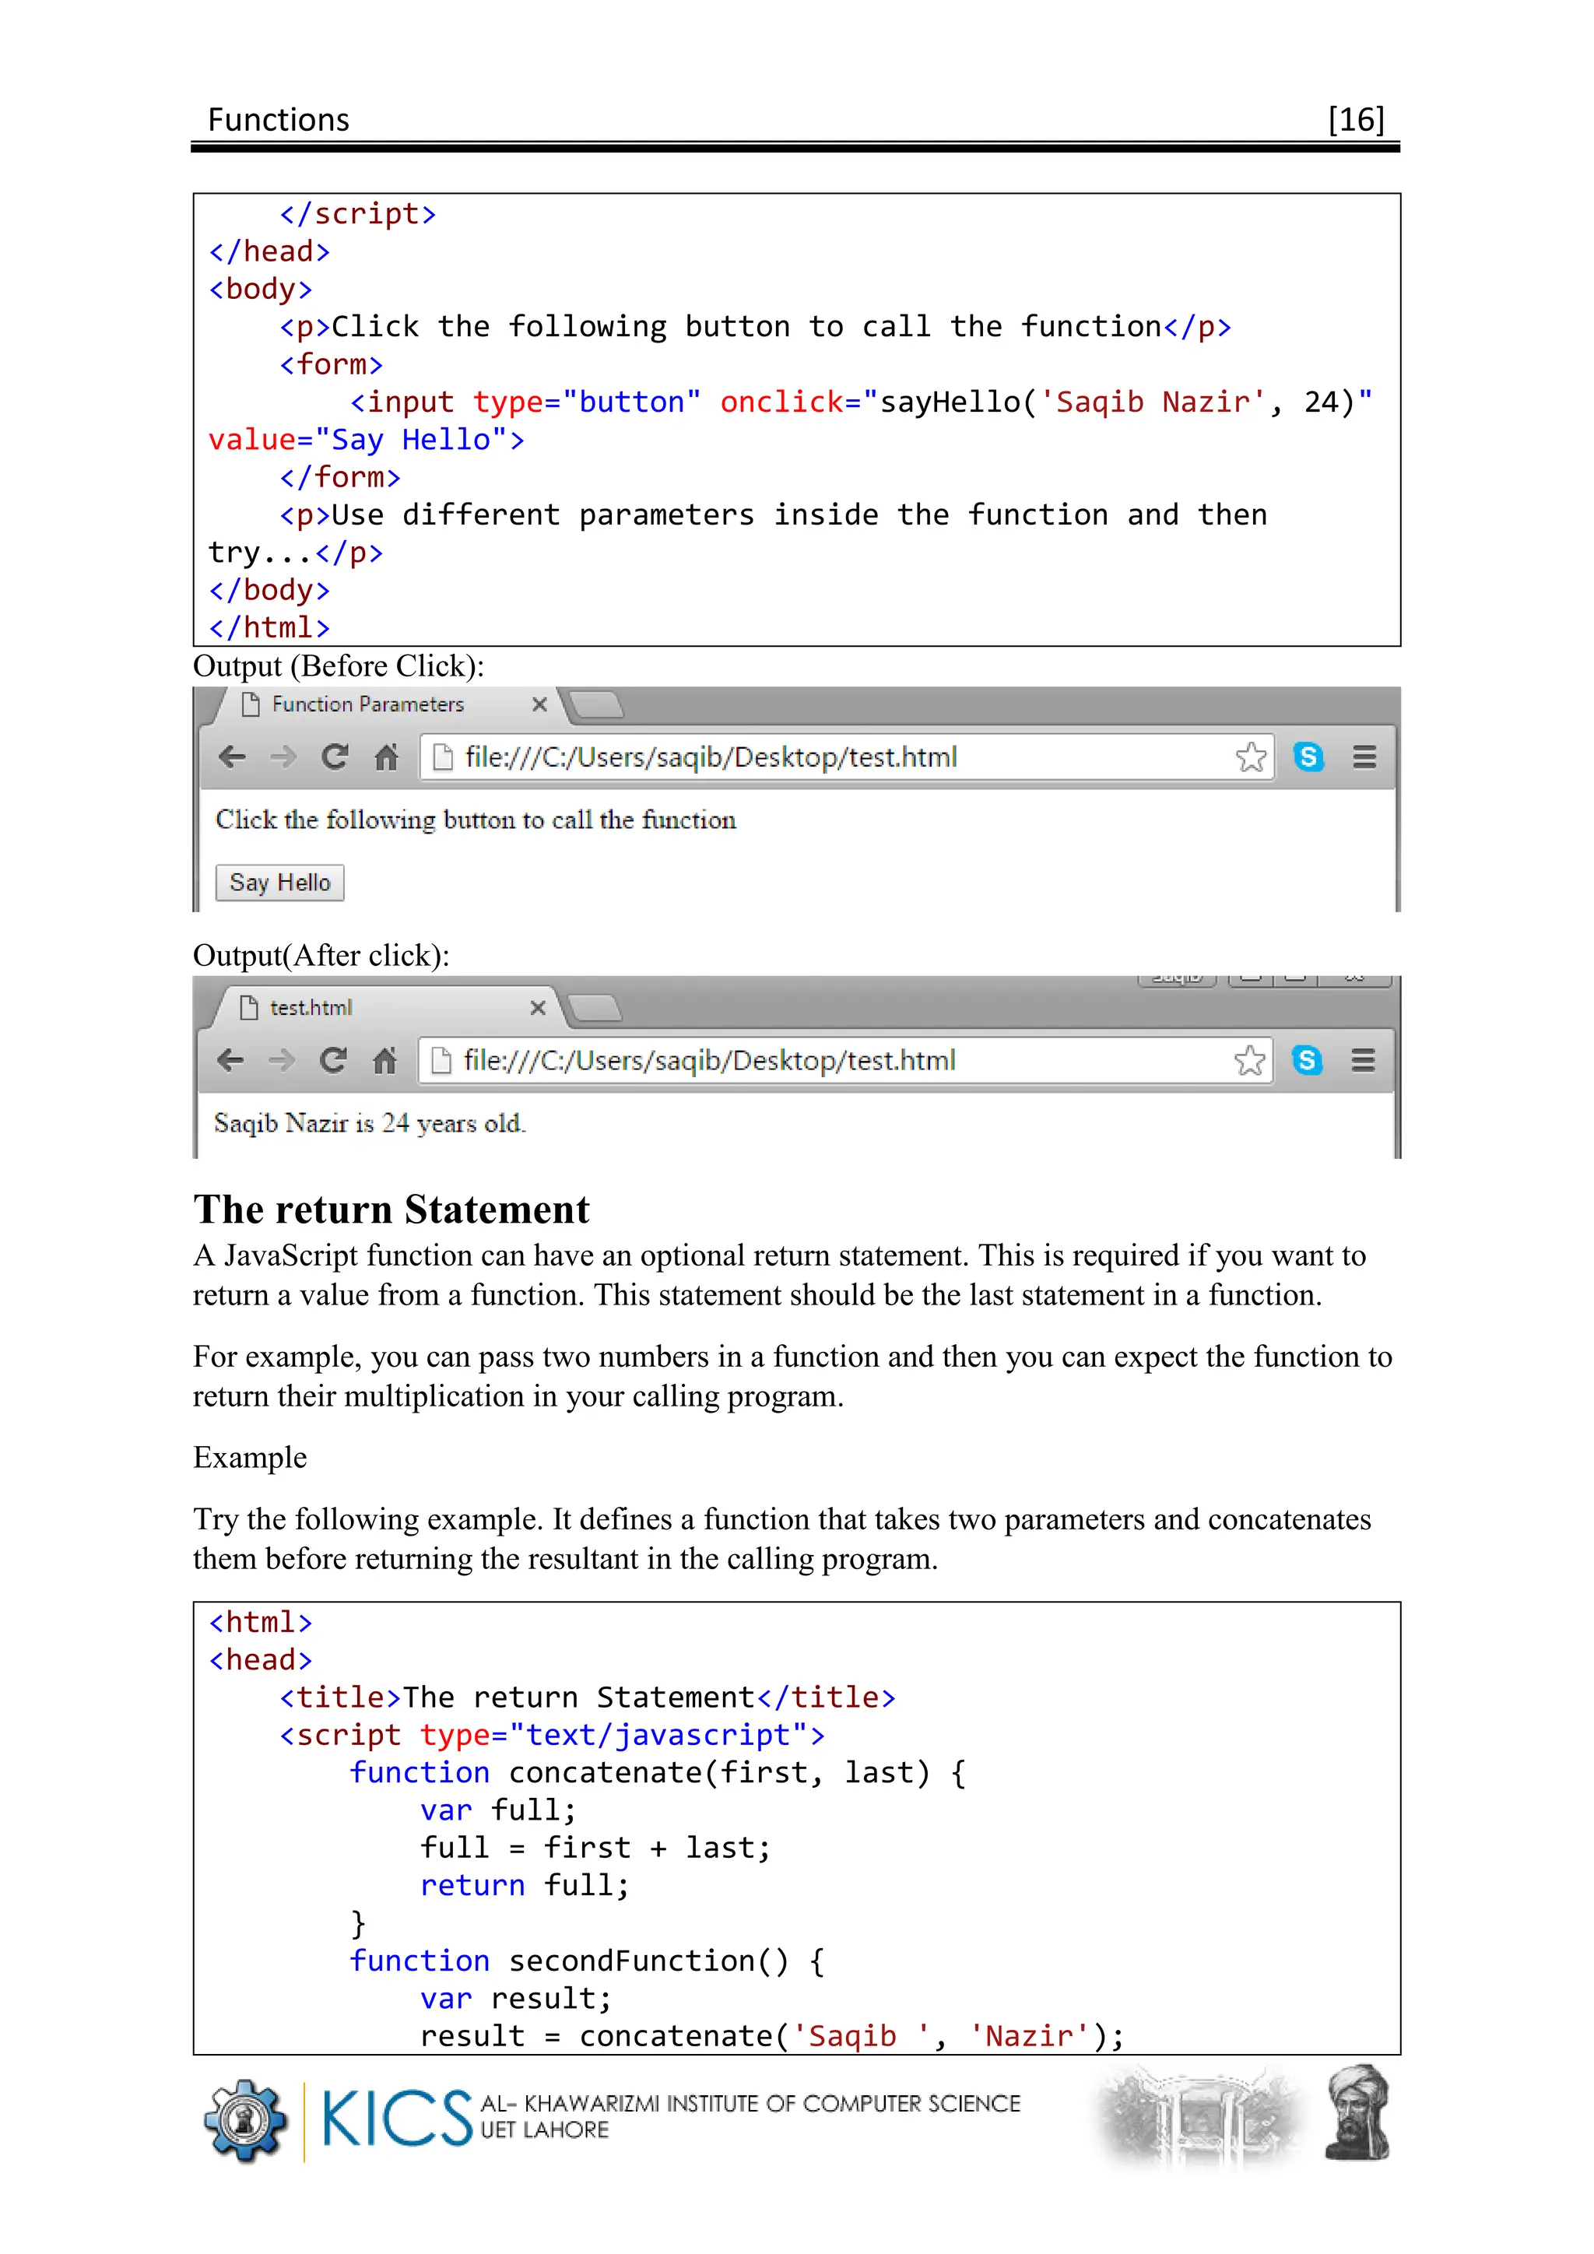Viewport: 1594px width, 2254px height.
Task: Click home icon in upper browser toolbar
Action: [386, 757]
